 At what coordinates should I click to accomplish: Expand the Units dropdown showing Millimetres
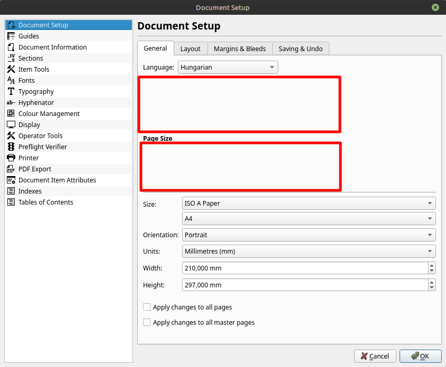(x=309, y=252)
